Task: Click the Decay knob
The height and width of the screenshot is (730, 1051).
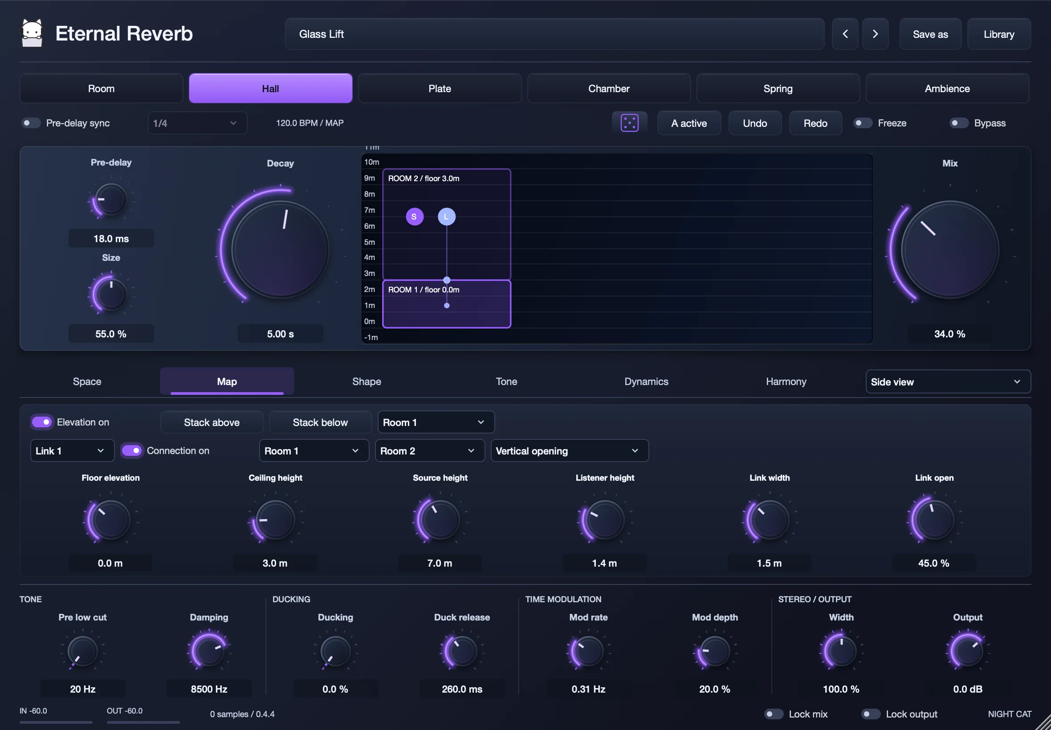Action: click(280, 250)
